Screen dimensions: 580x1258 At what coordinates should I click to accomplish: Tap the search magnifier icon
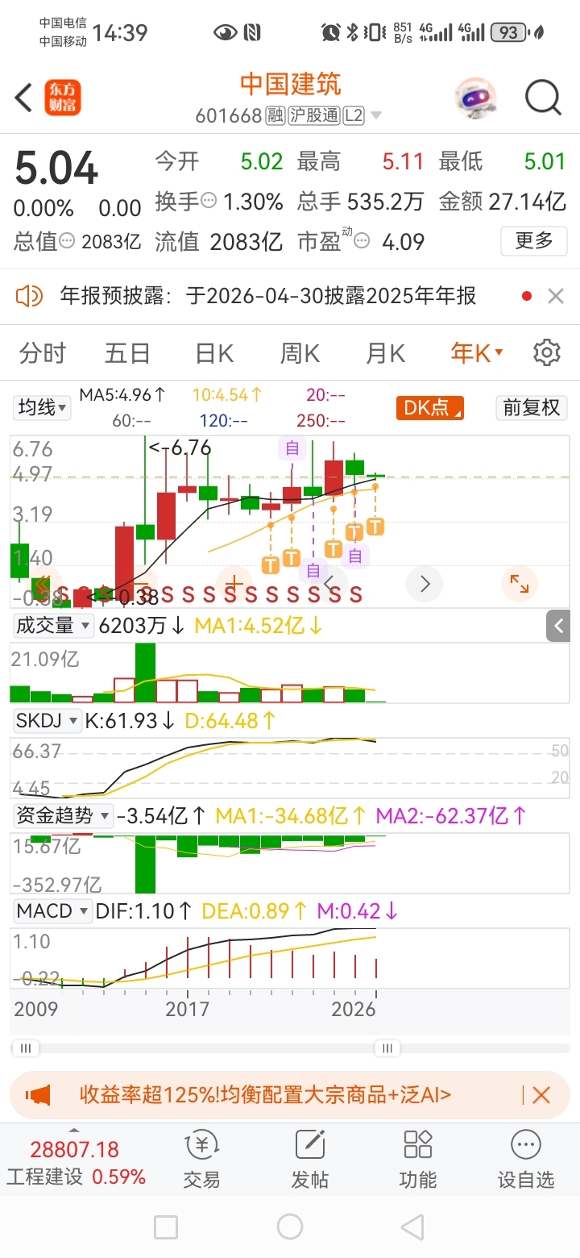543,98
